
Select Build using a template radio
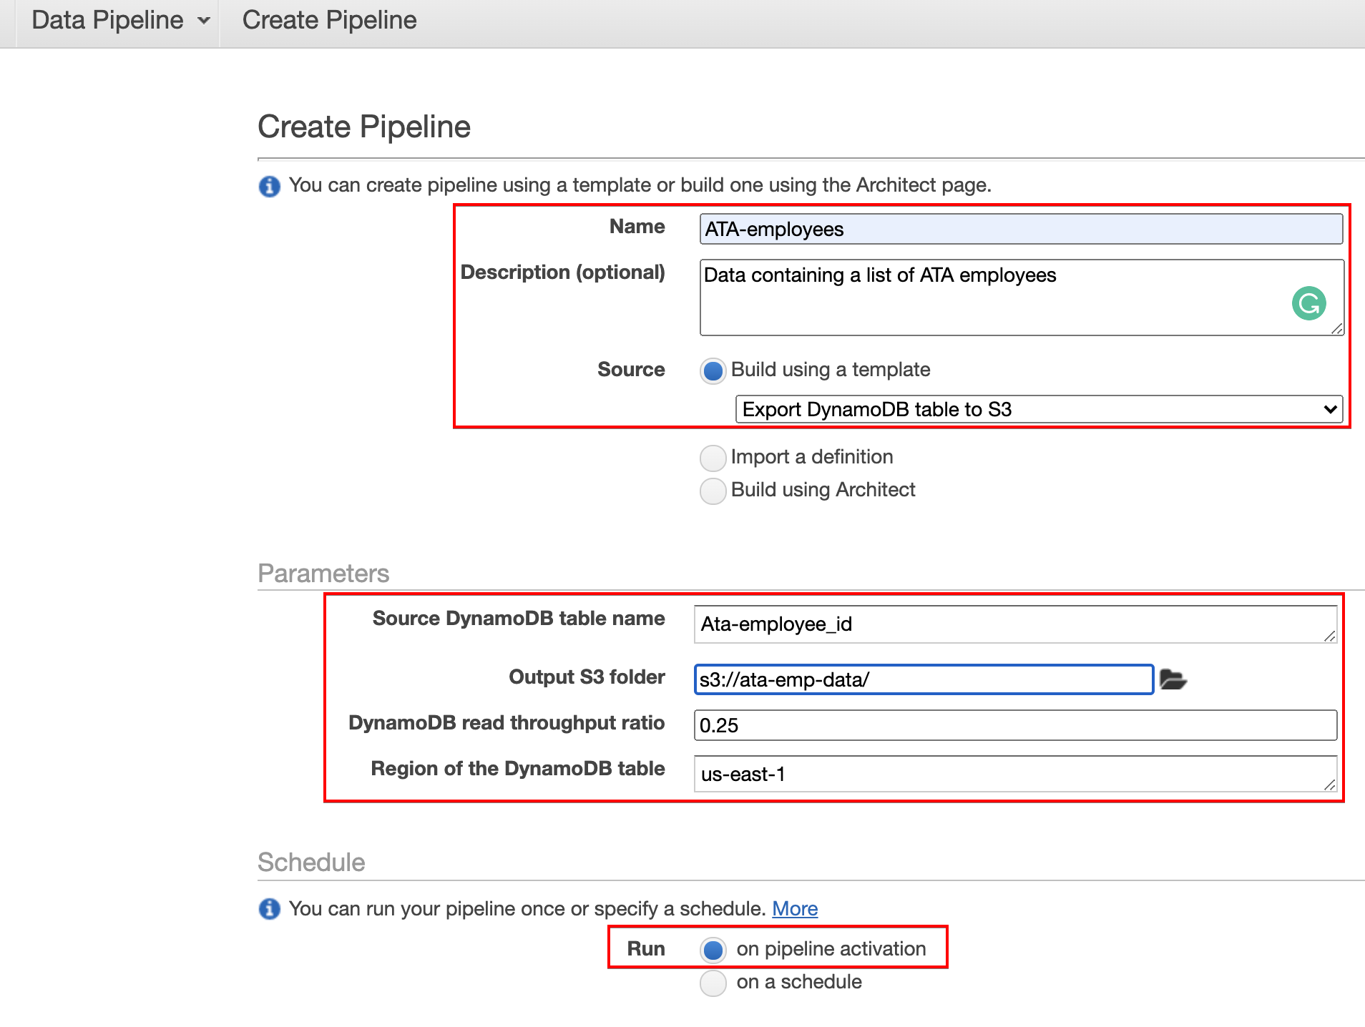713,371
